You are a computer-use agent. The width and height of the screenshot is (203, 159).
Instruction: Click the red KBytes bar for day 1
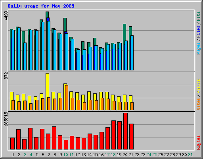(x=12, y=143)
